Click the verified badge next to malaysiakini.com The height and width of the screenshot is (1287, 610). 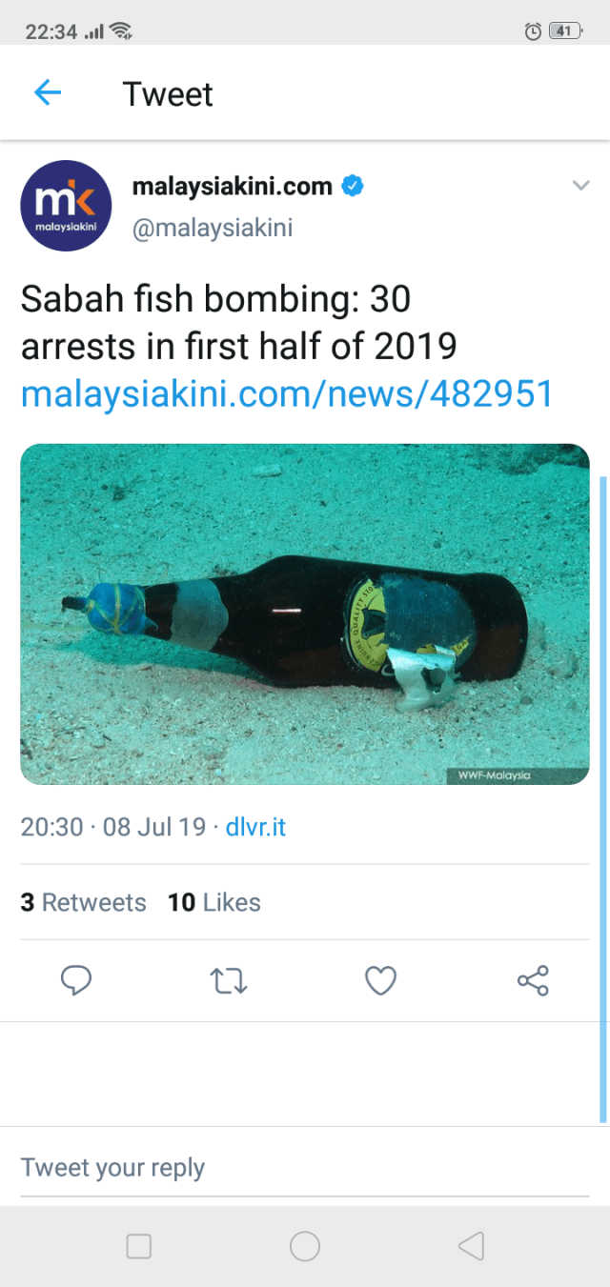353,186
